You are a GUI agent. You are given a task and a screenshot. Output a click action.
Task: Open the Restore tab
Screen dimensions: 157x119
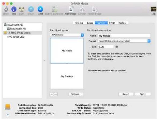(122, 23)
